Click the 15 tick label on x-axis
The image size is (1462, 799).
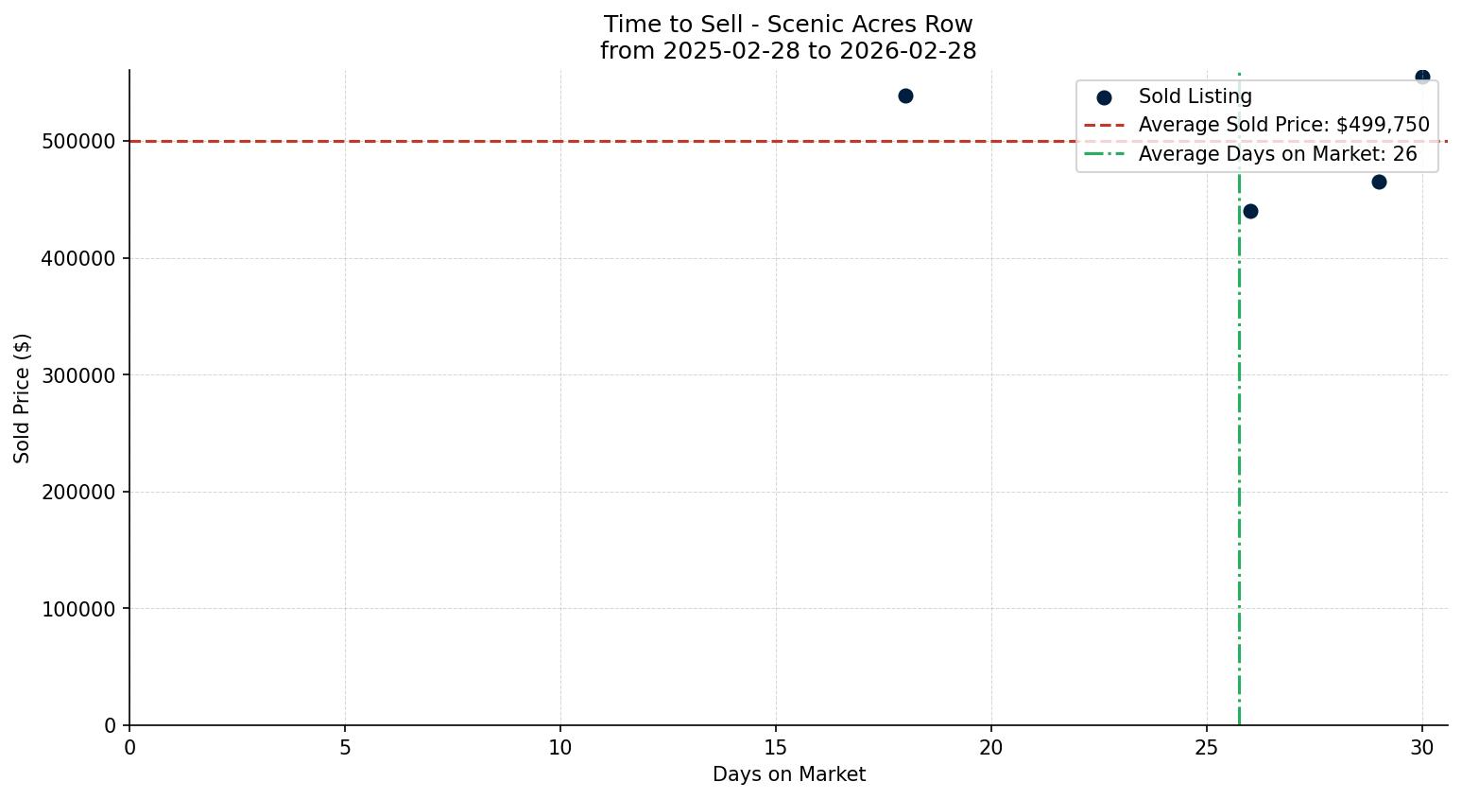click(x=776, y=748)
